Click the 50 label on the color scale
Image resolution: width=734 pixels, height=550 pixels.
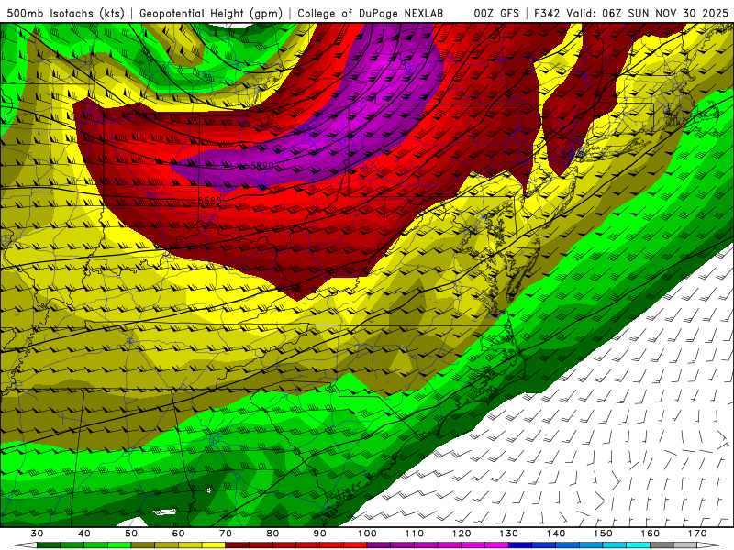(131, 533)
